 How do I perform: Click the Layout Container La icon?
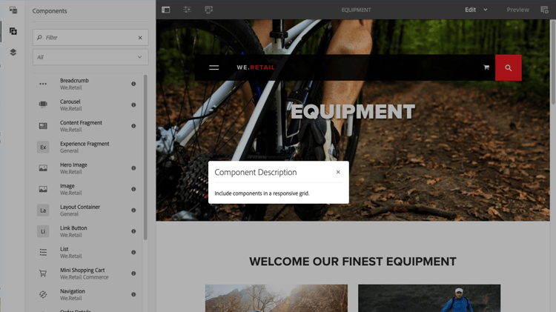[x=43, y=210]
